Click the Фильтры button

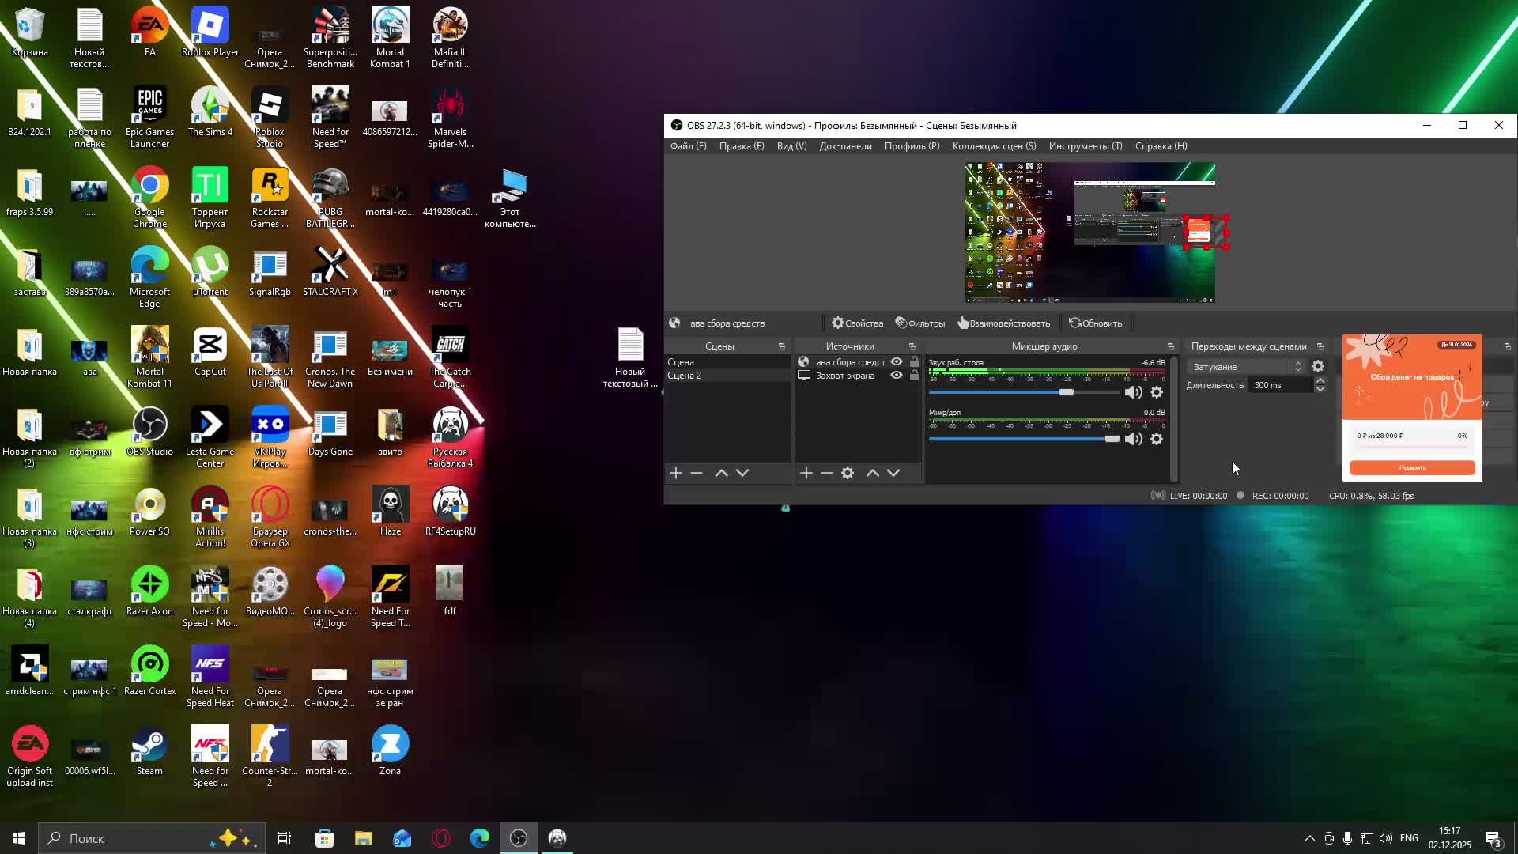point(919,323)
